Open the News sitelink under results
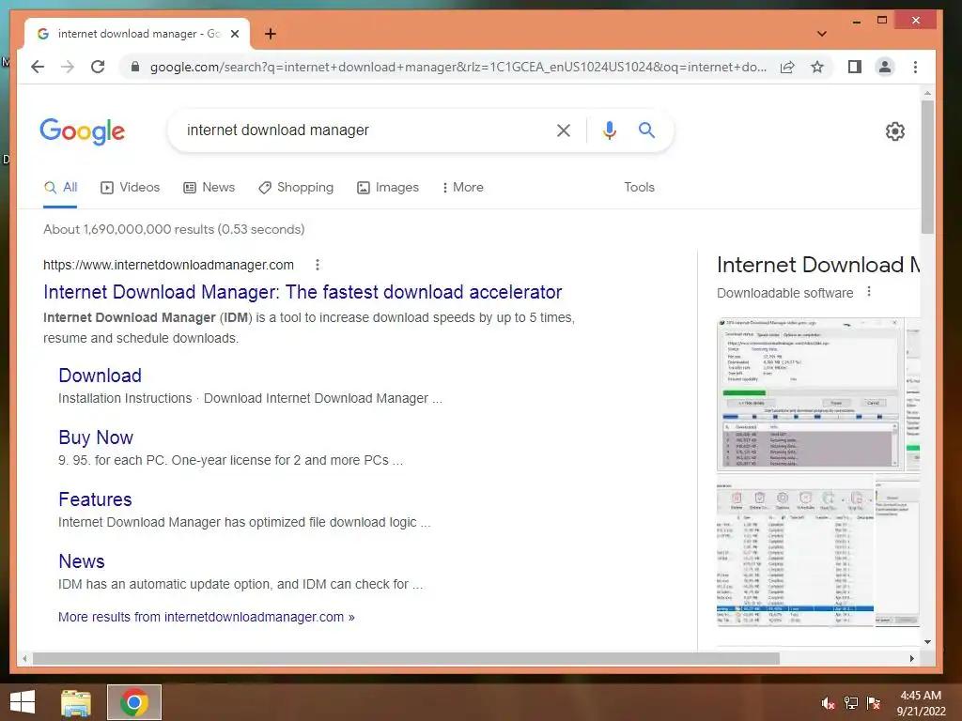The image size is (962, 721). [82, 561]
